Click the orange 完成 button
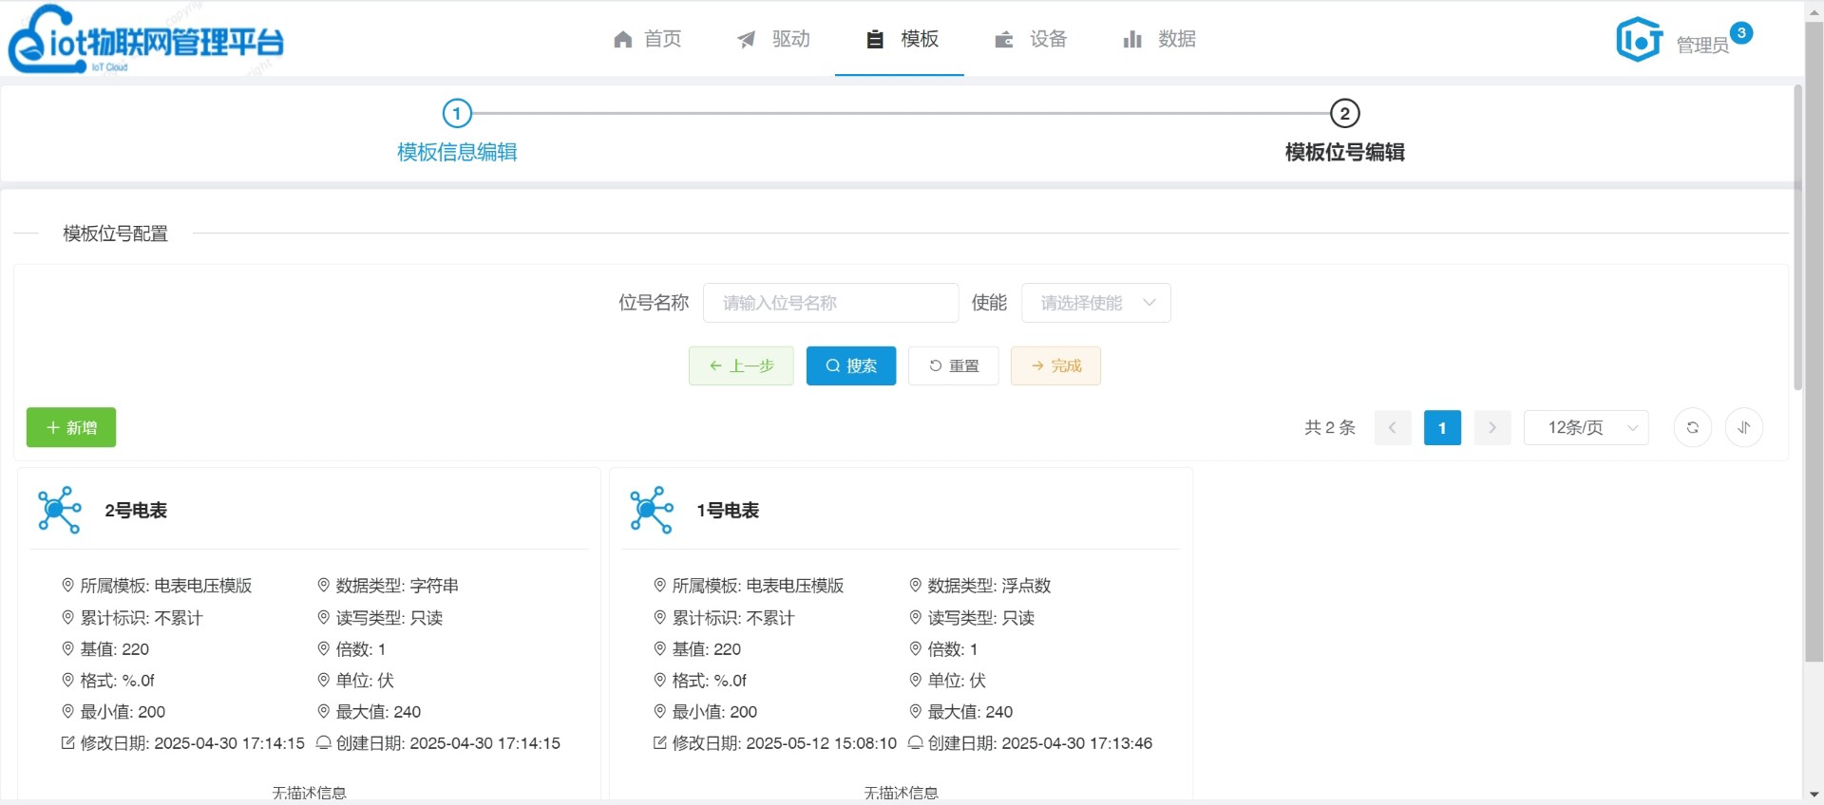1824x805 pixels. 1055,365
